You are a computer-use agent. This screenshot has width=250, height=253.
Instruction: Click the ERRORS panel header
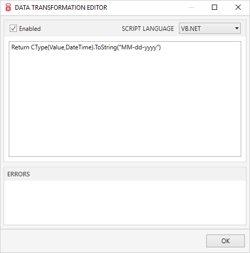(x=125, y=174)
